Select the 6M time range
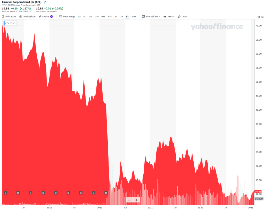Image resolution: width=264 pixels, height=211 pixels. pos(103,16)
